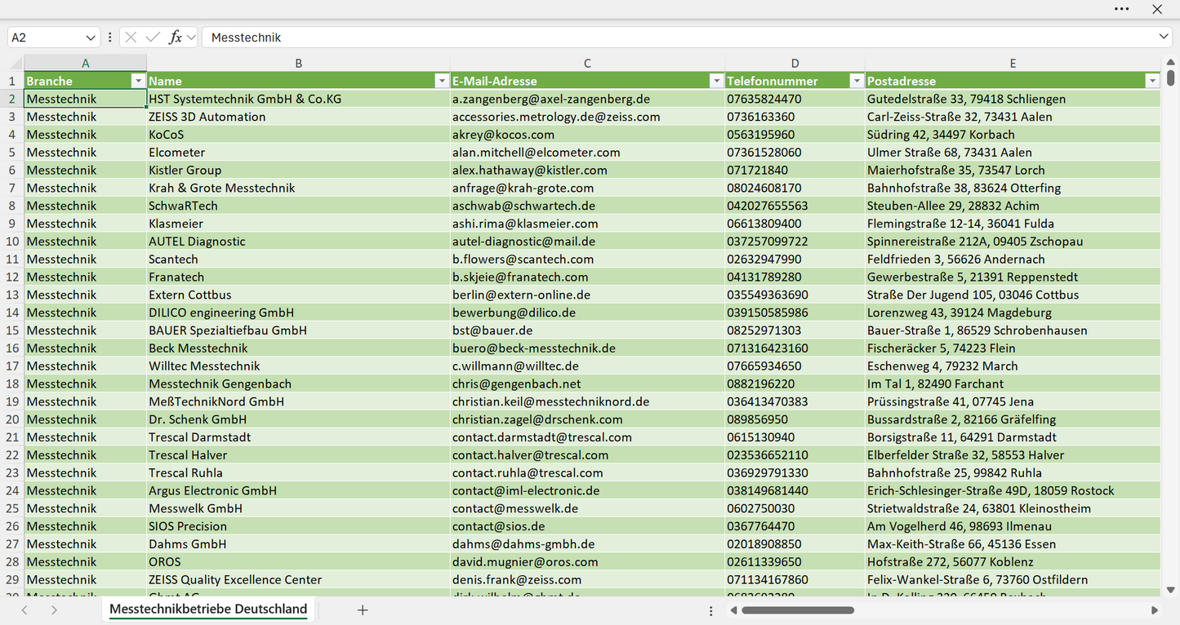This screenshot has height=625, width=1180.
Task: Select the Messtechnikbetriebe Deutschland sheet tab
Action: [208, 609]
